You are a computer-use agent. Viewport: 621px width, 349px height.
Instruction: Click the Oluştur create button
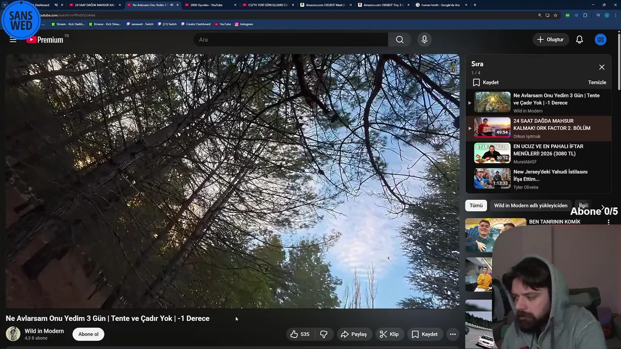(550, 40)
